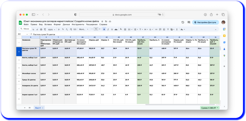The height and width of the screenshot is (121, 246).
Task: Click the Меню search field
Action: click(25, 29)
